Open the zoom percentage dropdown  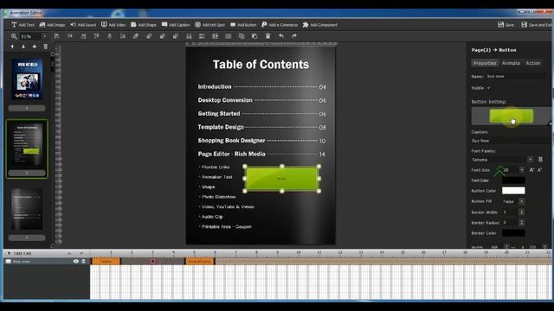[44, 36]
